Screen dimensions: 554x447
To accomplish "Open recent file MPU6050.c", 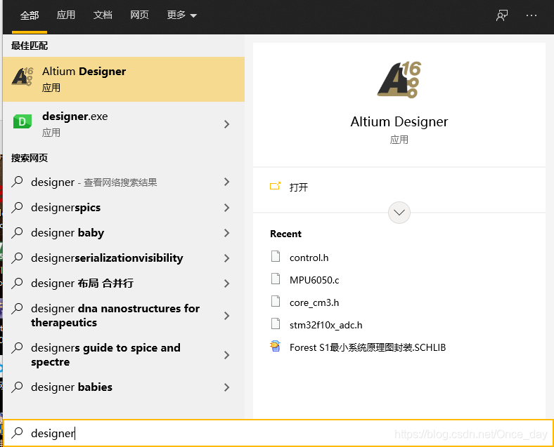I will click(x=314, y=280).
